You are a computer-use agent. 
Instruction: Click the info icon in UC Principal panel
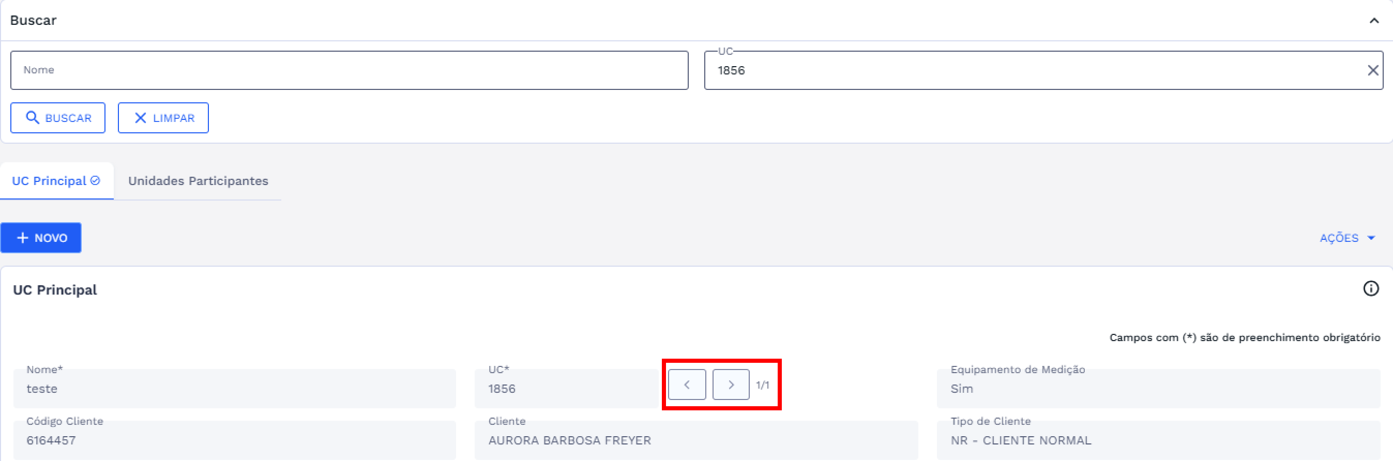[1370, 288]
